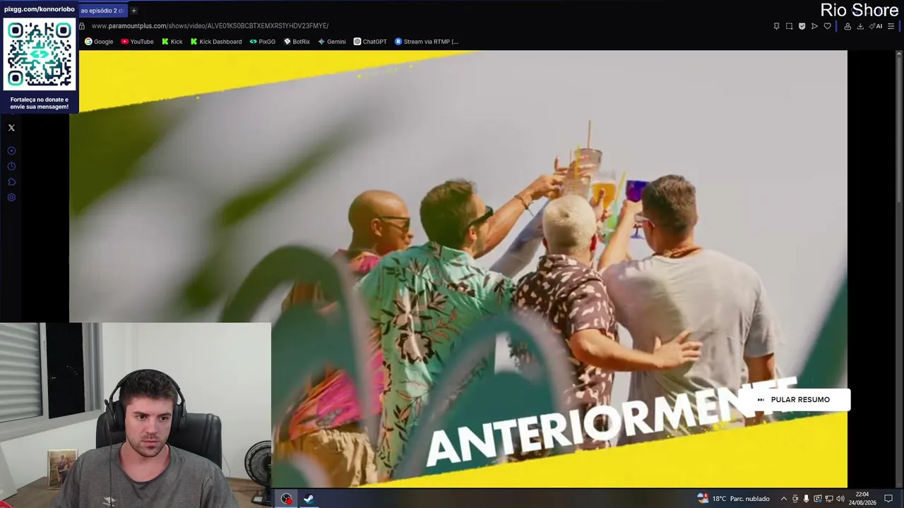The image size is (904, 508).
Task: Open the browser downloads icon
Action: click(860, 26)
